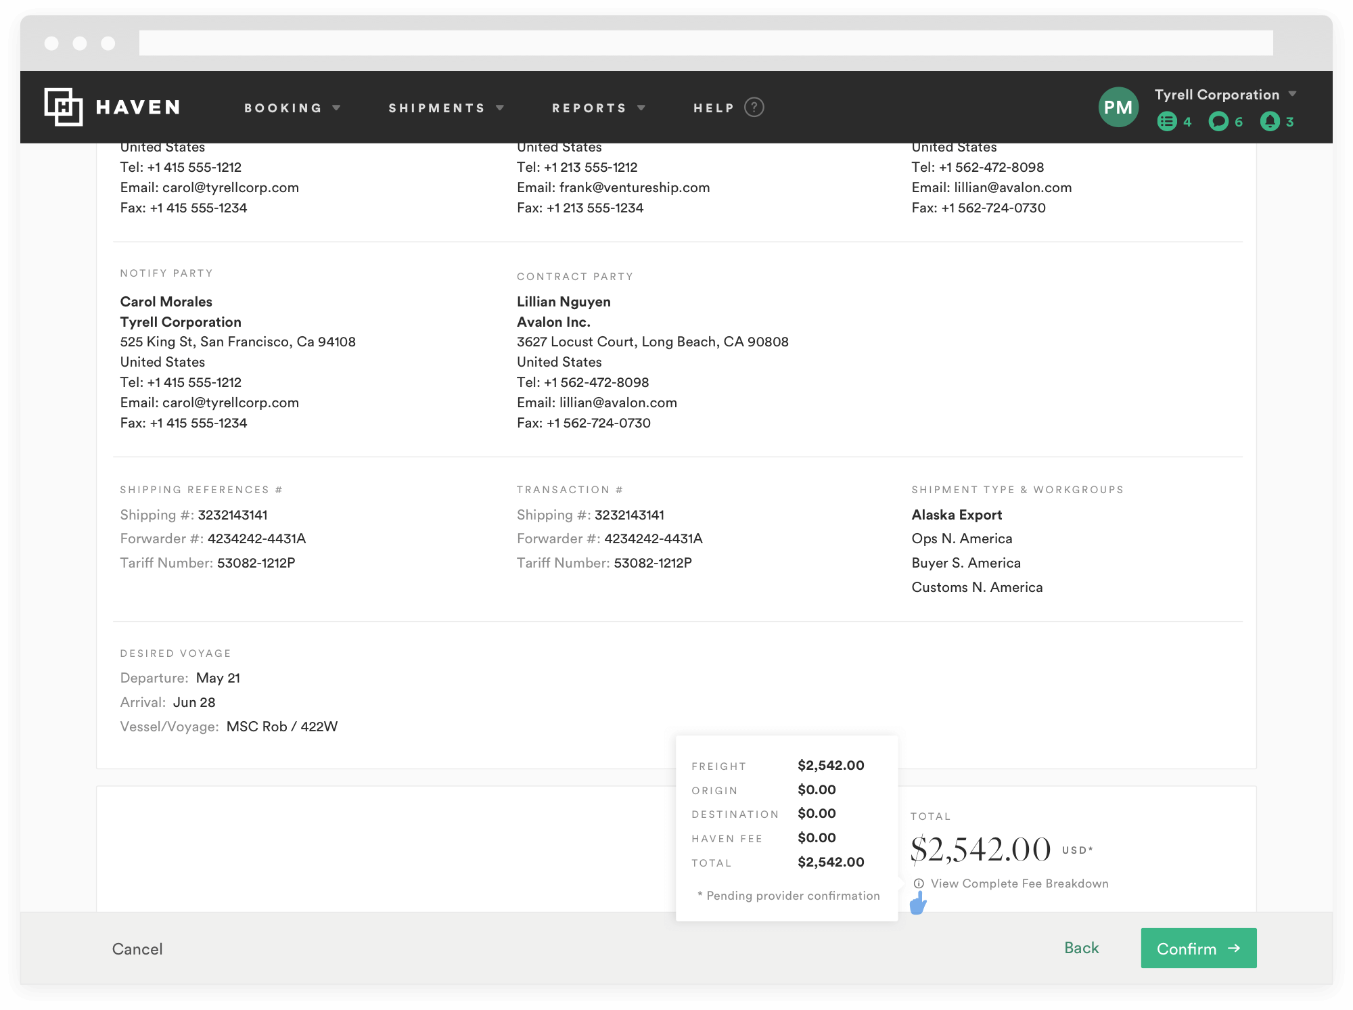
Task: Click the Haven logo icon
Action: tap(64, 107)
